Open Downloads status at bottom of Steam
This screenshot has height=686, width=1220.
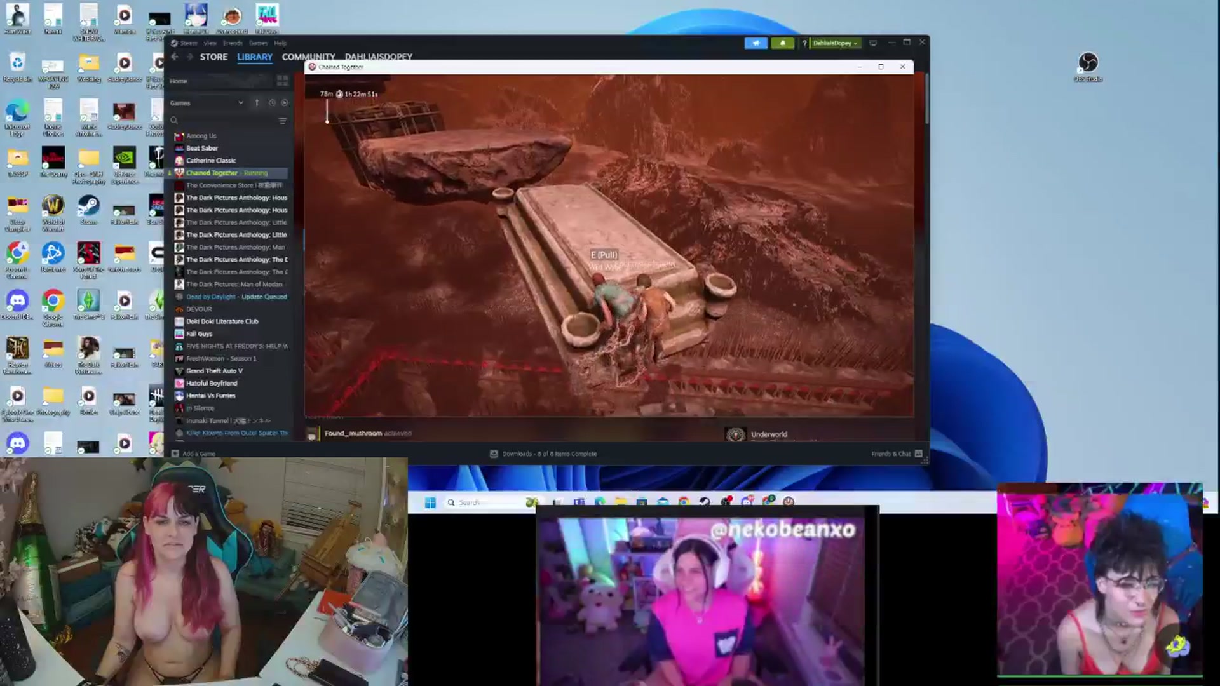click(x=543, y=454)
